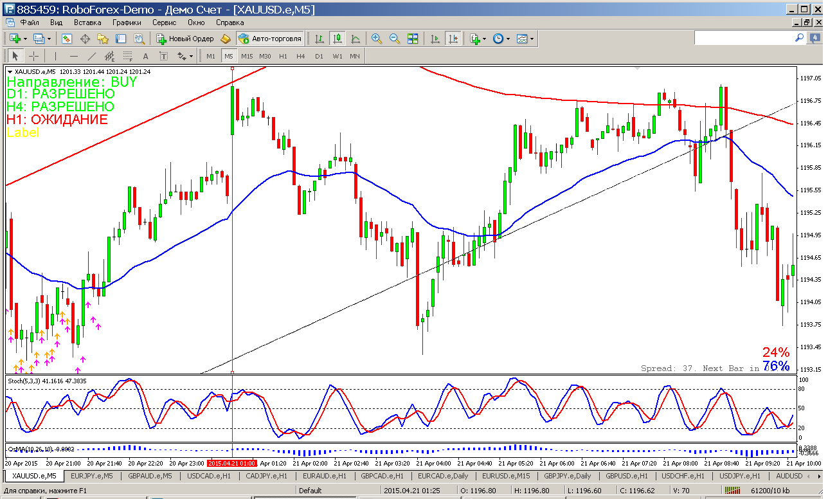
Task: Toggle chart auto scroll
Action: 435,39
